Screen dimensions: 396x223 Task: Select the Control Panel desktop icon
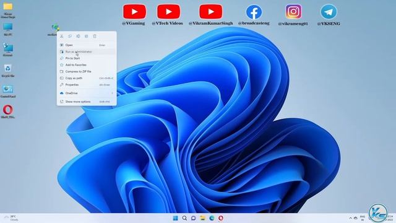point(8,91)
